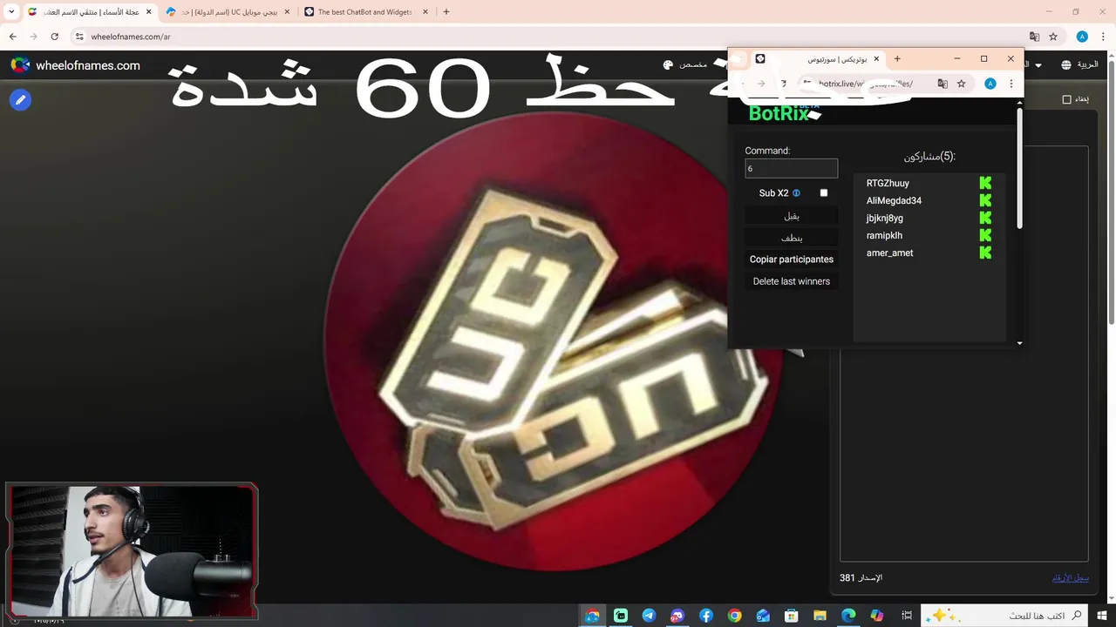Click the palette customize icon on wheelofnames
Image resolution: width=1116 pixels, height=627 pixels.
[x=669, y=65]
